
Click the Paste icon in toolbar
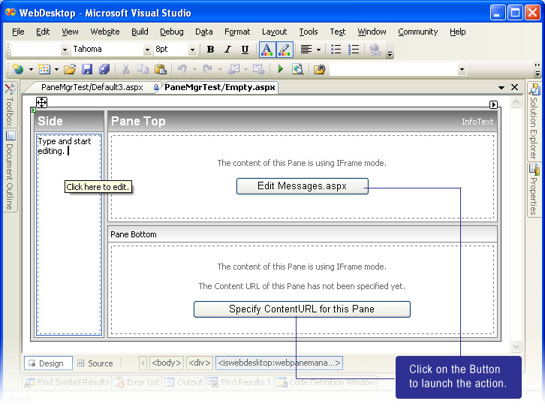(x=160, y=69)
